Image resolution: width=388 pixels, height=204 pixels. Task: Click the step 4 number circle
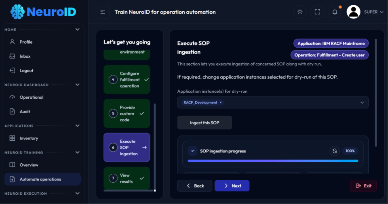pyautogui.click(x=113, y=79)
